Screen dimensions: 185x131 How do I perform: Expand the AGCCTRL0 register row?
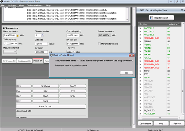[140, 35]
